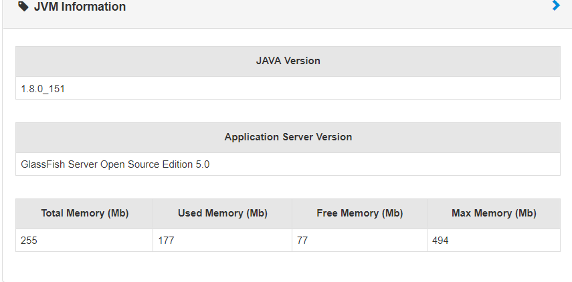This screenshot has width=572, height=282.
Task: Select the max memory value 494
Action: (440, 241)
